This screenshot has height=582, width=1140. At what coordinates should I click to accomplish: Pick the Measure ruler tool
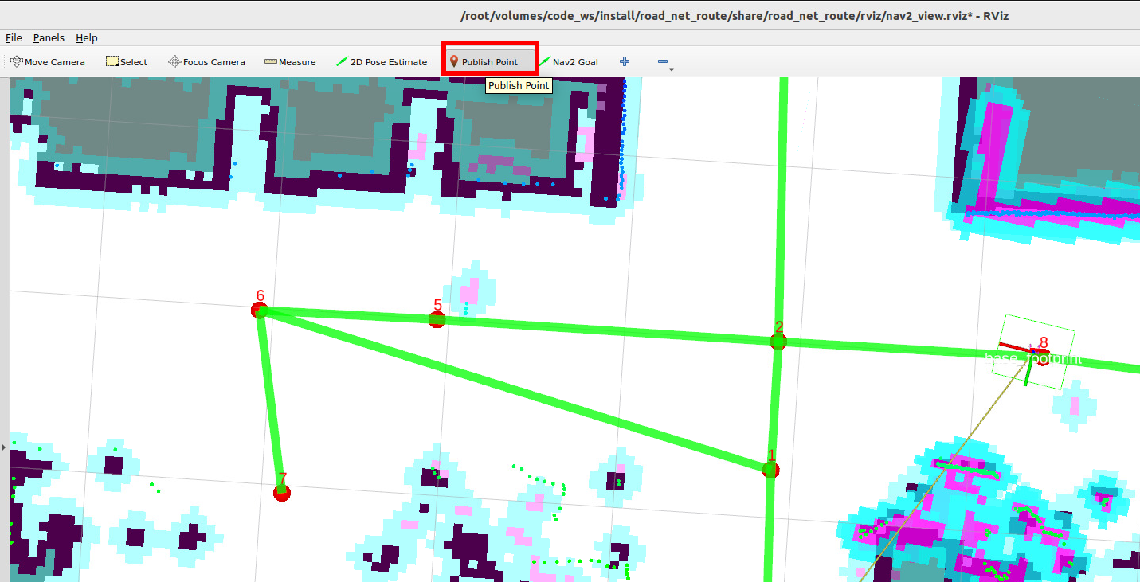pos(290,62)
